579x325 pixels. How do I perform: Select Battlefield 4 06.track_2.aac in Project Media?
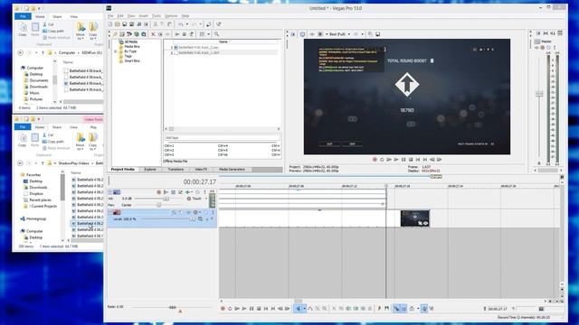(199, 48)
